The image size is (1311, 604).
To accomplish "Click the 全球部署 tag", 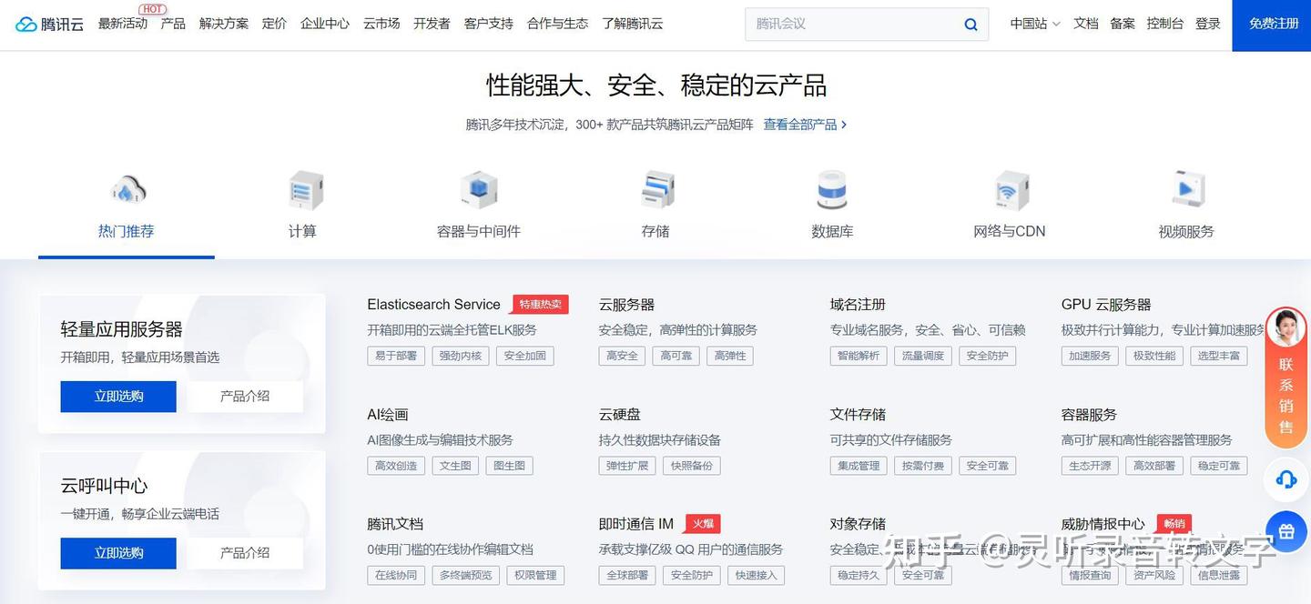I will tap(627, 576).
